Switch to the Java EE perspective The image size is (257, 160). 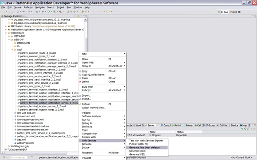tap(235, 12)
